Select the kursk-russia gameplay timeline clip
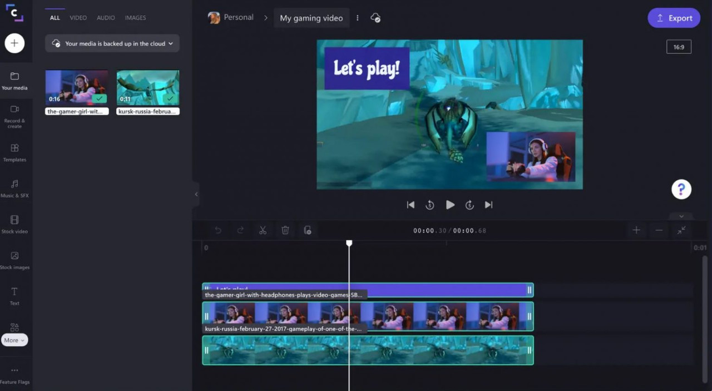This screenshot has width=712, height=391. 368,350
